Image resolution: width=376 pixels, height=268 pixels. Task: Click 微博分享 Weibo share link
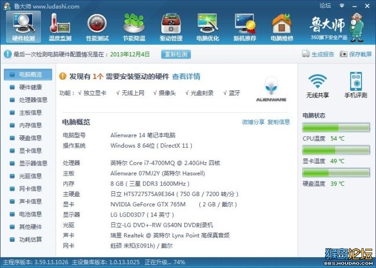(253, 122)
